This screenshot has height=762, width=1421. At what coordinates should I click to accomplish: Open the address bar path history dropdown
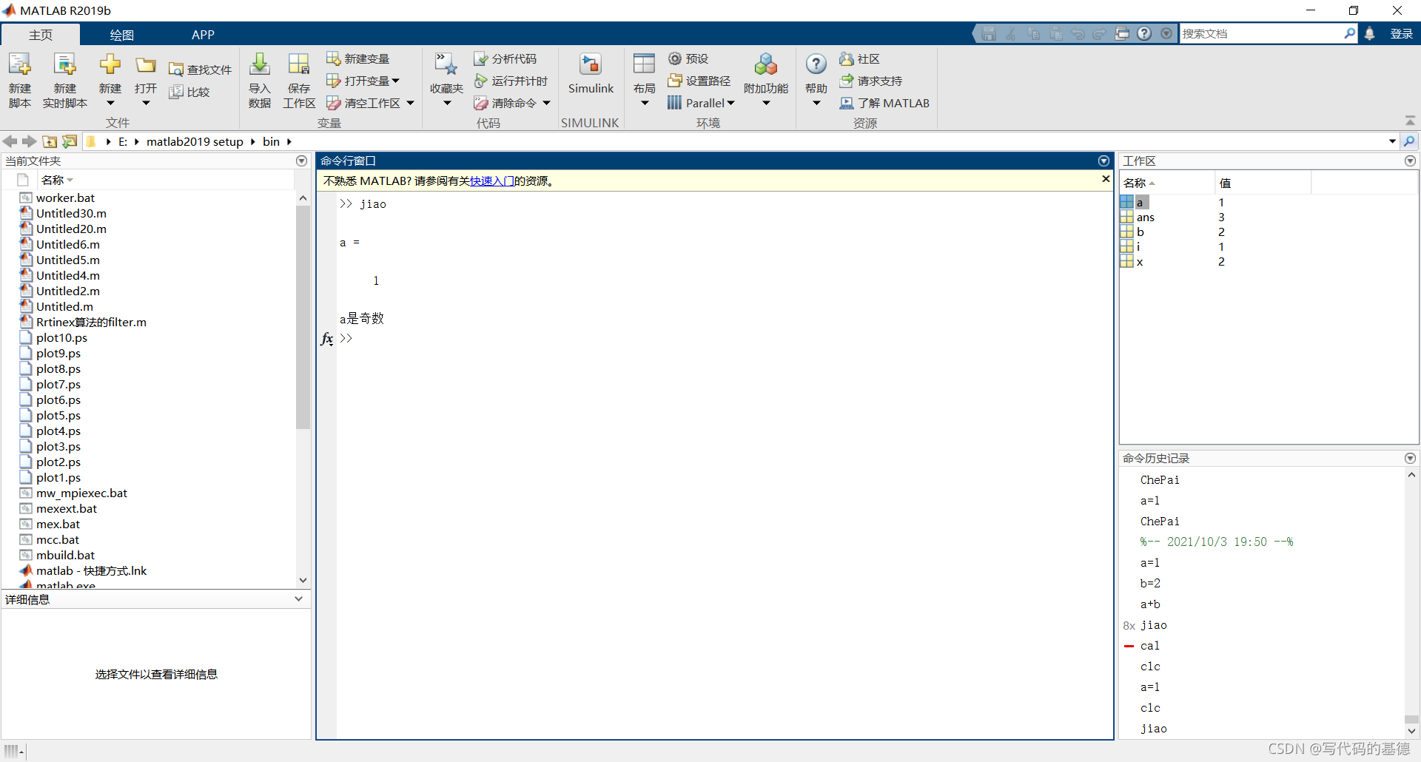[1392, 141]
